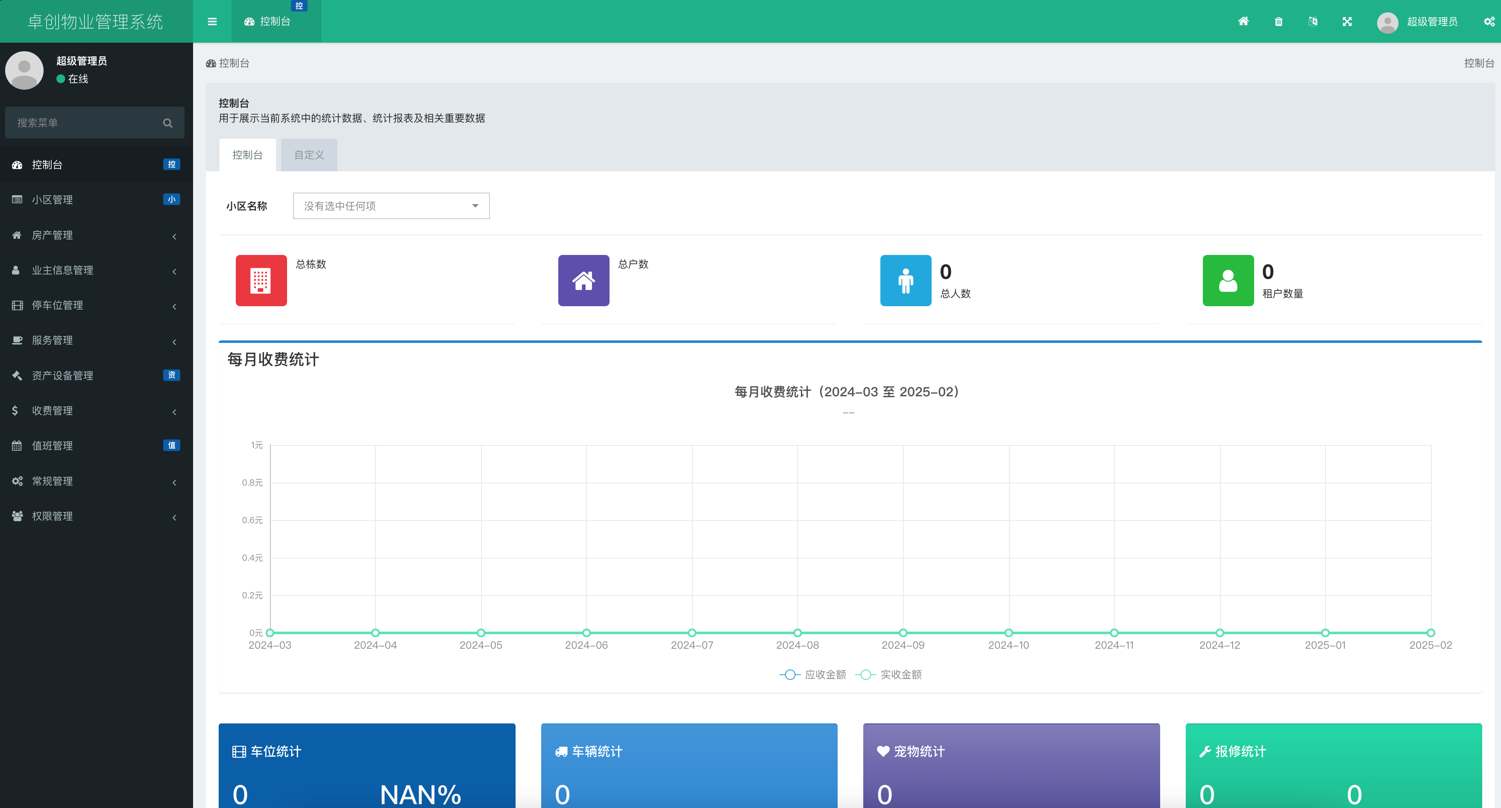
Task: Click the 卓创物业管理系统 logo title
Action: 95,21
